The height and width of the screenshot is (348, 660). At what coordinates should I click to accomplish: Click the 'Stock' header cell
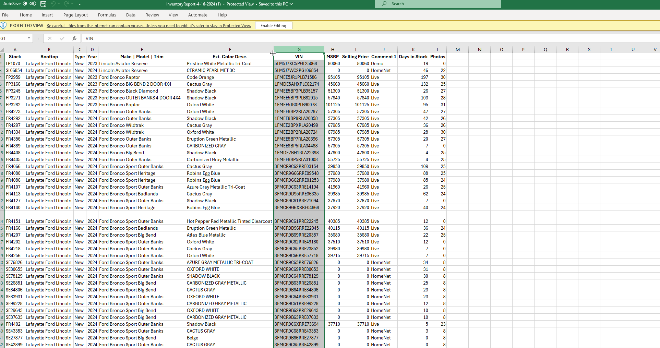click(15, 57)
